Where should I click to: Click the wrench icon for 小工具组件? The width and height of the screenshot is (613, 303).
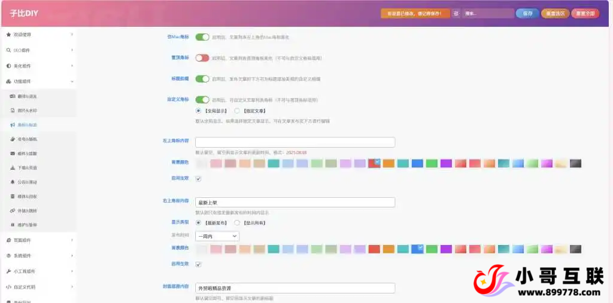8,271
